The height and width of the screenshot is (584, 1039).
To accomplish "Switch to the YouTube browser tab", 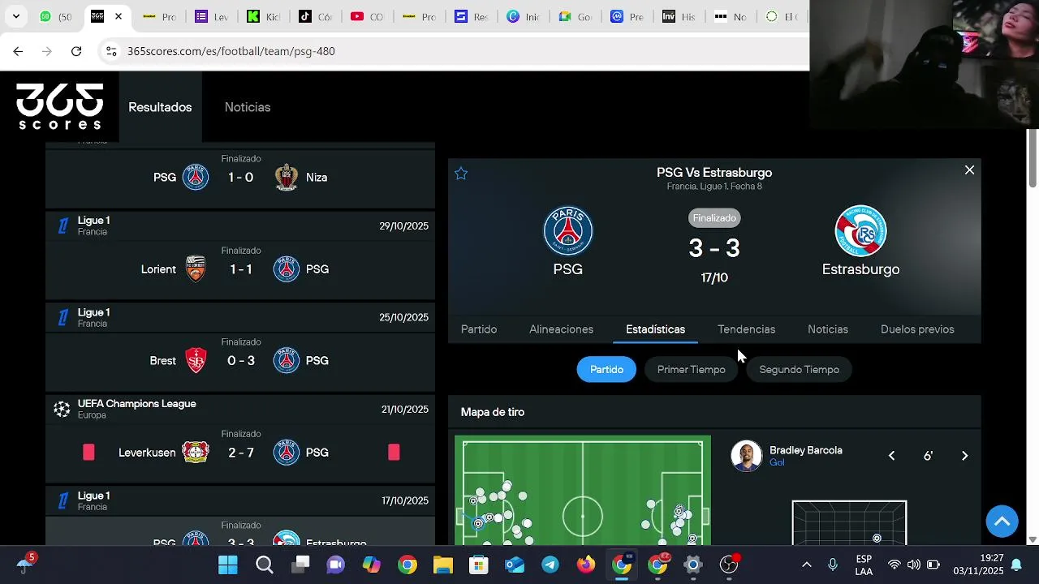I will 367,16.
